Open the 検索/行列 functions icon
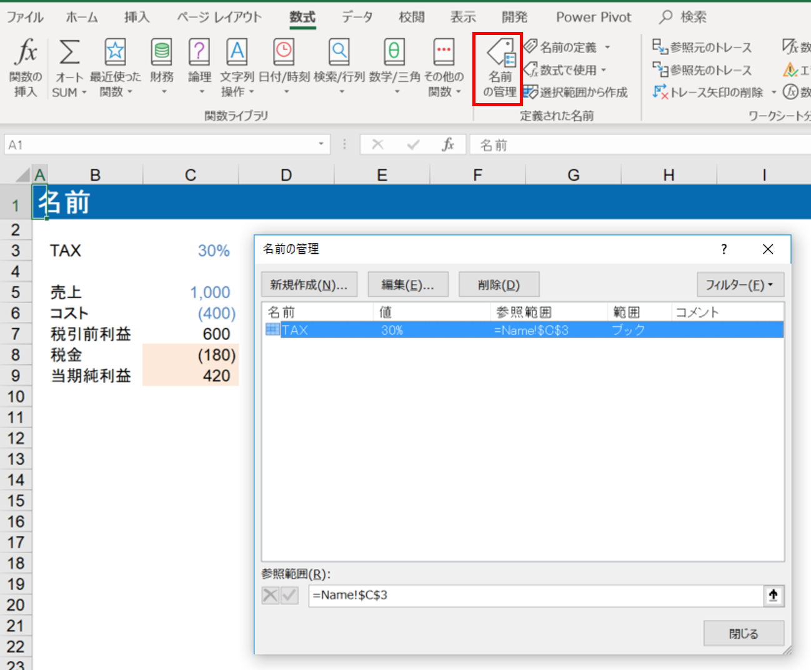811x670 pixels. 339,52
